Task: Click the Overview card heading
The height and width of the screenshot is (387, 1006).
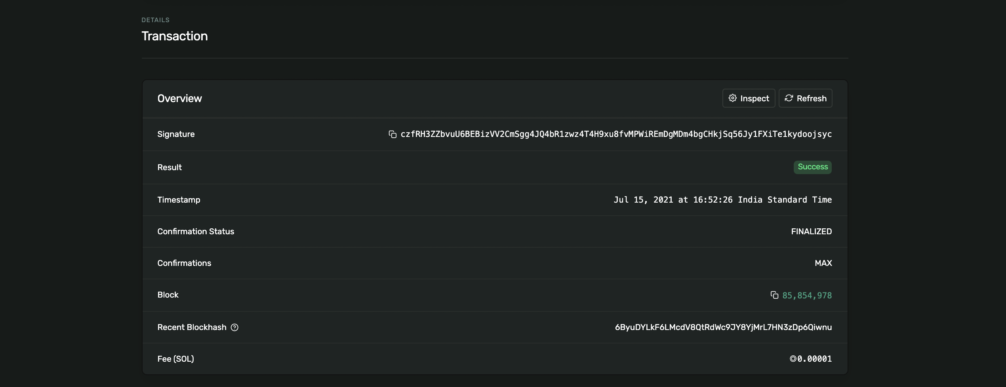Action: tap(179, 99)
